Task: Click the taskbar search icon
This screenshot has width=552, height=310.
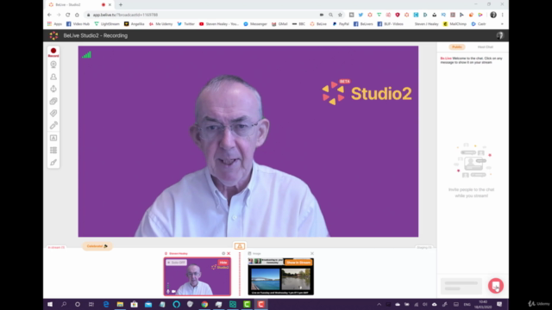Action: coord(64,304)
